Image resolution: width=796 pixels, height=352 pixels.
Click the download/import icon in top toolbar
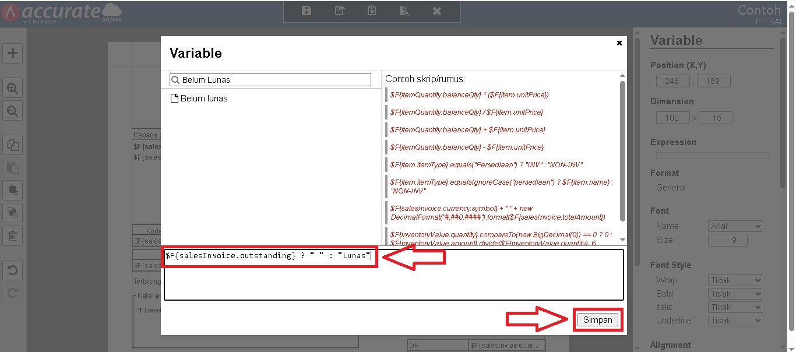371,11
